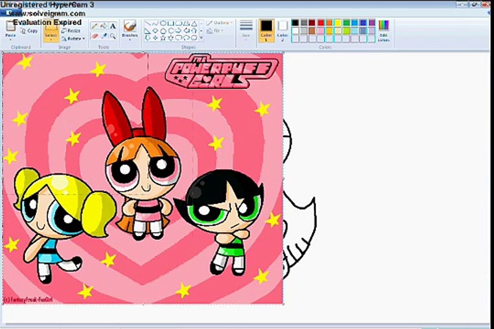Image resolution: width=494 pixels, height=329 pixels.
Task: Choose the Hexagon shape
Action: tap(171, 31)
